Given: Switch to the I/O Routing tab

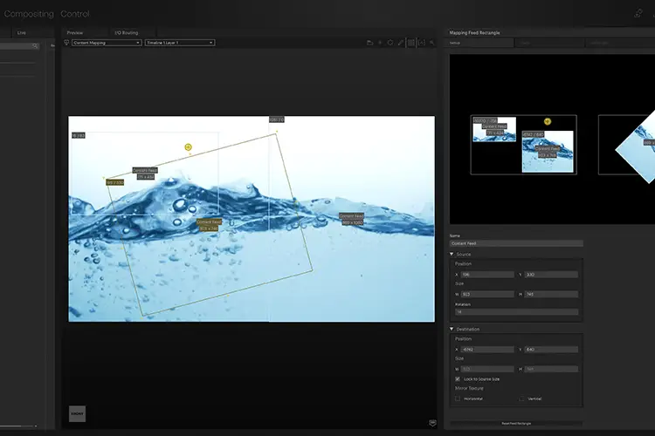Looking at the screenshot, I should pyautogui.click(x=127, y=32).
